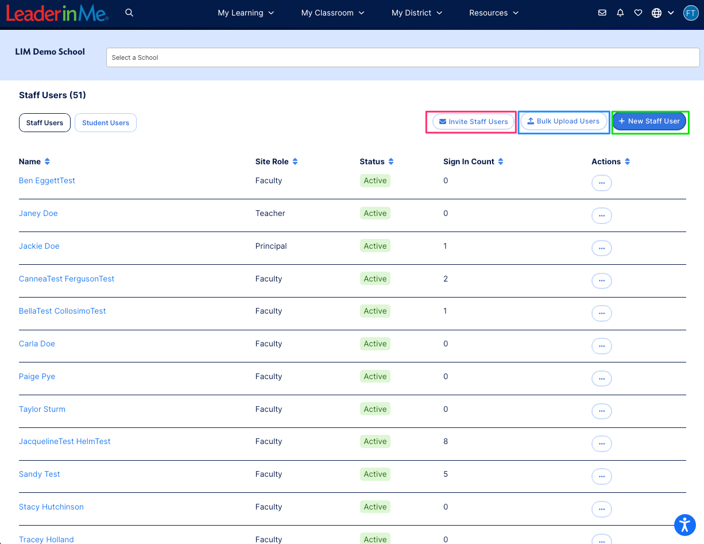This screenshot has width=704, height=544.
Task: Open the FT user avatar
Action: pos(691,13)
